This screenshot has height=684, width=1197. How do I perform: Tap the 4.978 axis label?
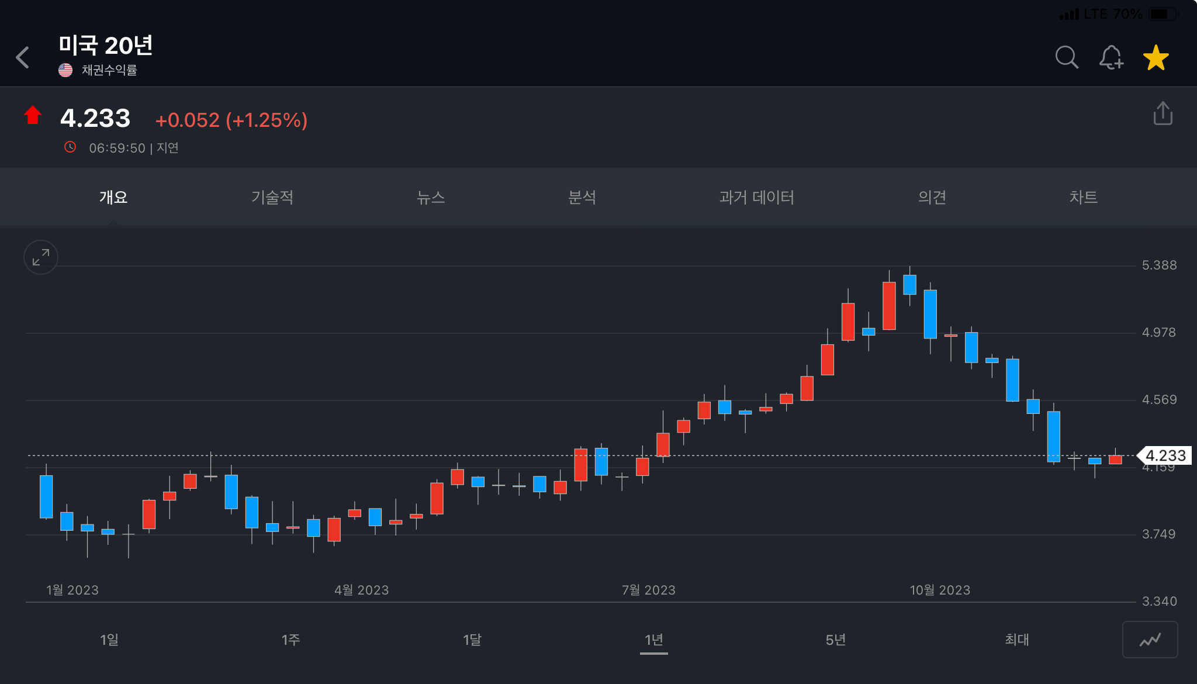1159,333
